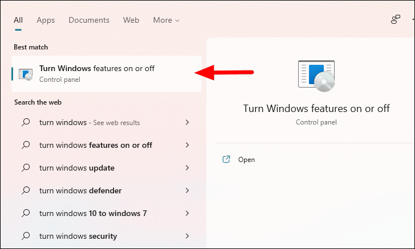Open Turn Windows features on or off best match
Image resolution: width=415 pixels, height=249 pixels.
[x=107, y=74]
